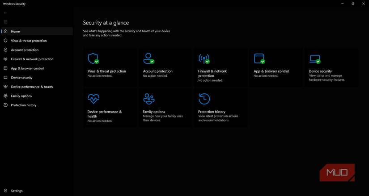Click the "Security at a glance" heading
Viewport: 369px width, 196px height.
(106, 23)
